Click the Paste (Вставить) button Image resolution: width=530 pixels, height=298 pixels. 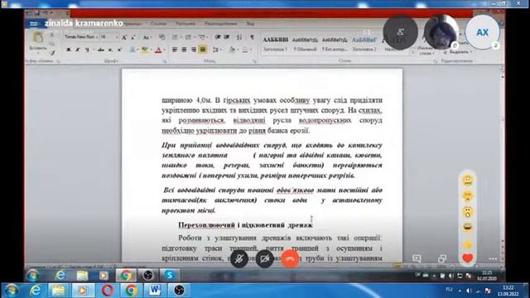pos(38,42)
